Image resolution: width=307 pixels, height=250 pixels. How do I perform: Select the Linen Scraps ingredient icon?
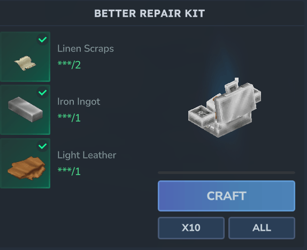pyautogui.click(x=25, y=57)
